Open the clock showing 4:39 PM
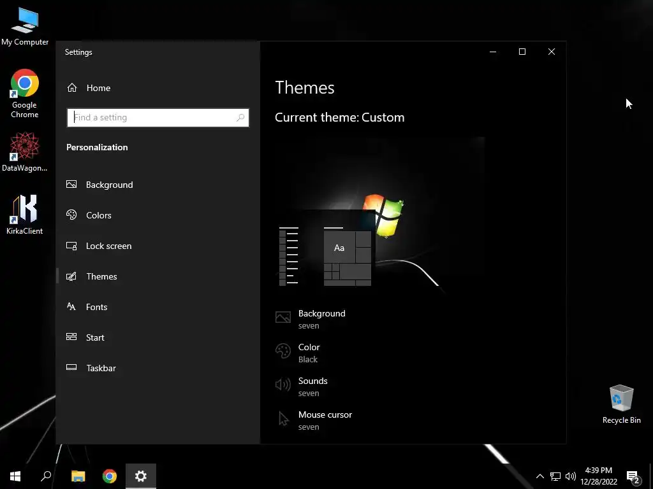The width and height of the screenshot is (653, 489). click(599, 476)
